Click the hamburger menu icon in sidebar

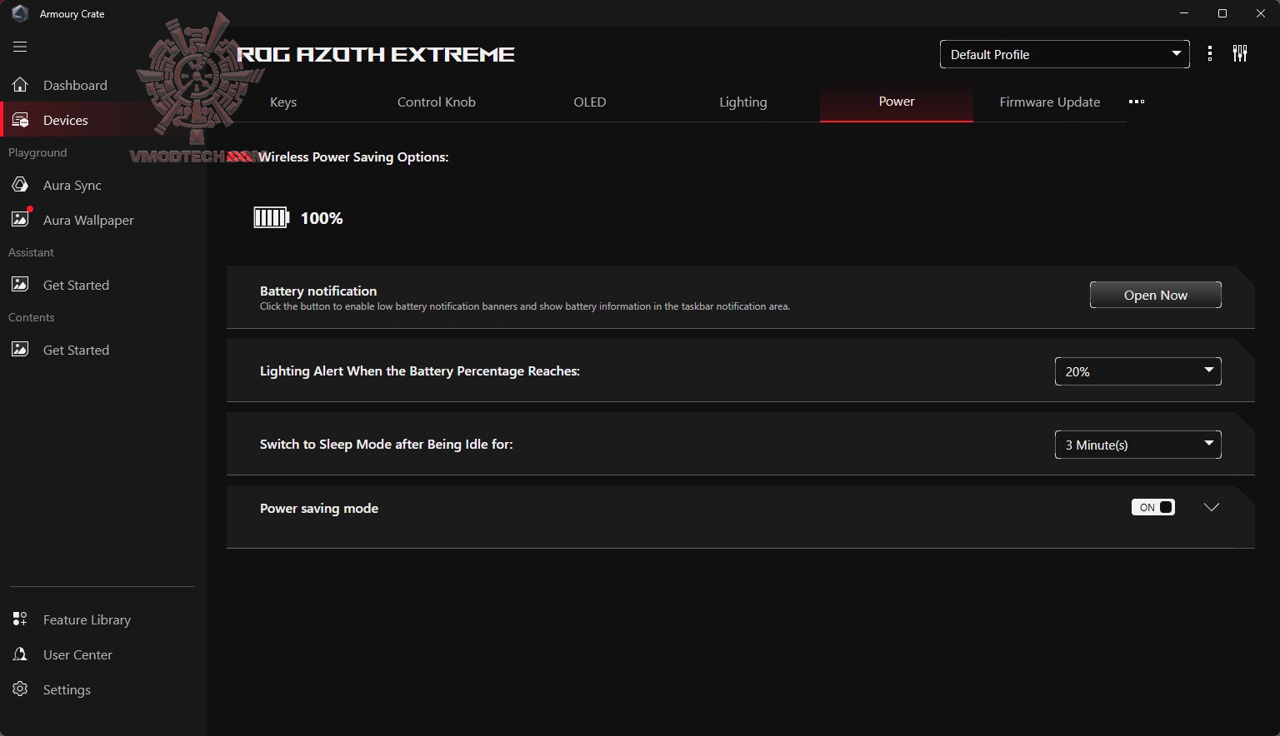point(20,47)
